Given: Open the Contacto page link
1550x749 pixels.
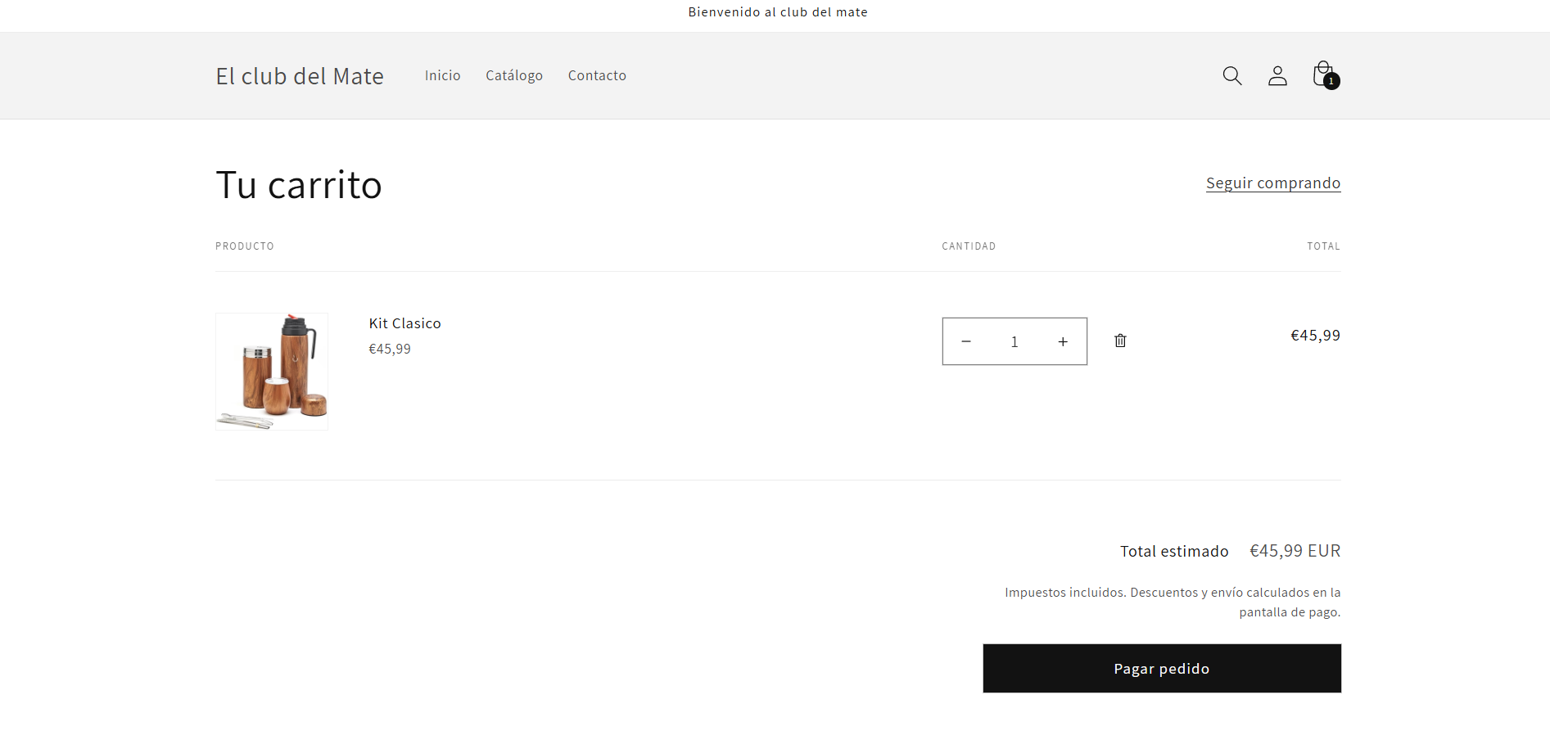Looking at the screenshot, I should [597, 75].
